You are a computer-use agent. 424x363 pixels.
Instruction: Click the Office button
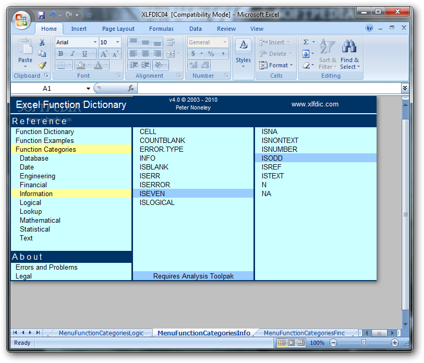tap(21, 20)
